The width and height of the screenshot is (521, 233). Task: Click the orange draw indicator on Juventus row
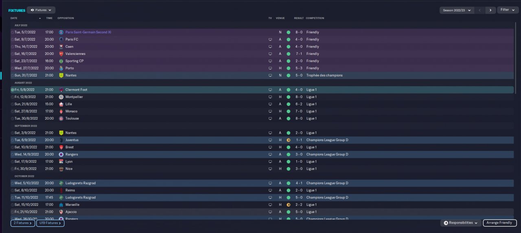(288, 140)
